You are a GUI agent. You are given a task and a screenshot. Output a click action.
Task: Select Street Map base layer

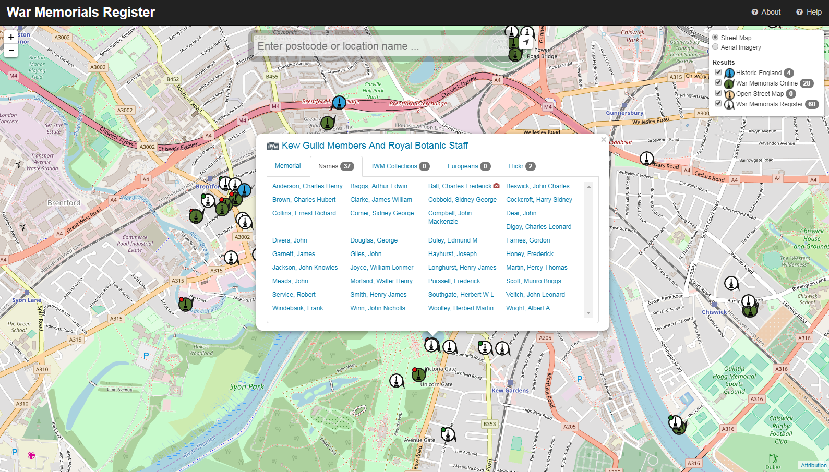716,38
